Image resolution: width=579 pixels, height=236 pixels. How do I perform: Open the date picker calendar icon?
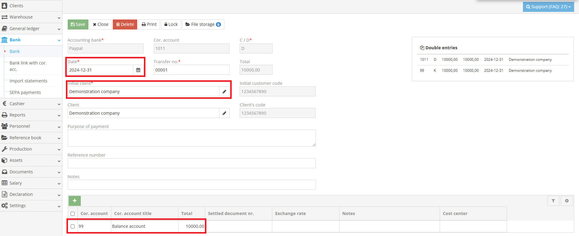click(x=138, y=70)
